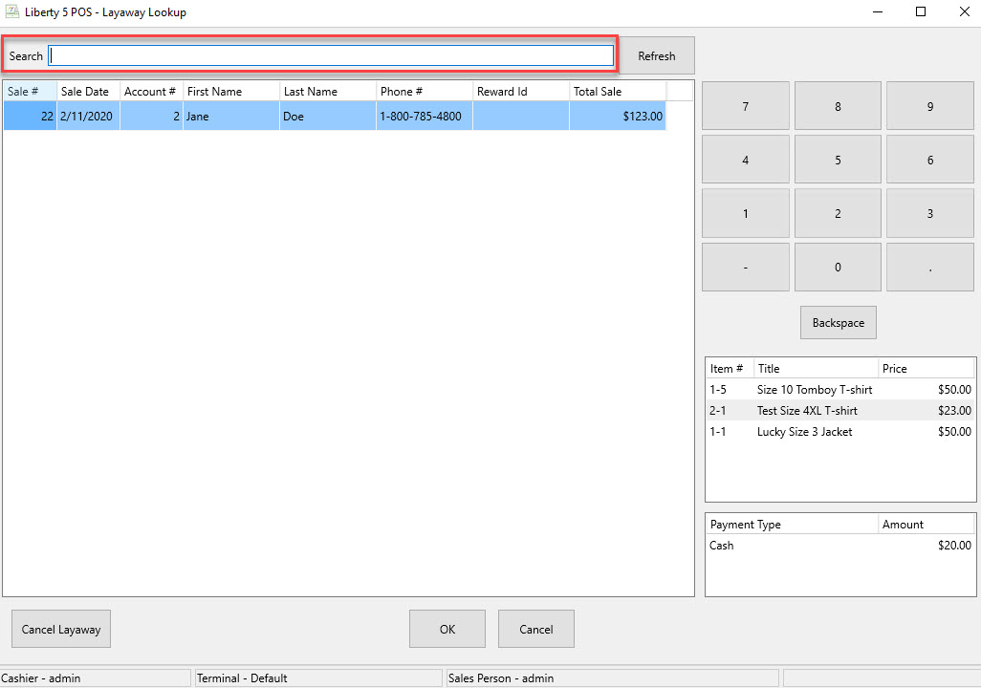This screenshot has height=688, width=981.
Task: Click the Doe last name cell
Action: [x=328, y=117]
